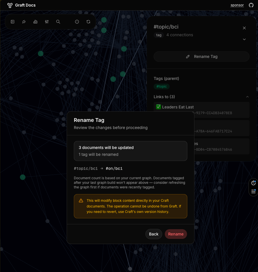Collapse the Links to (3) section
The image size is (258, 272).
tap(247, 97)
